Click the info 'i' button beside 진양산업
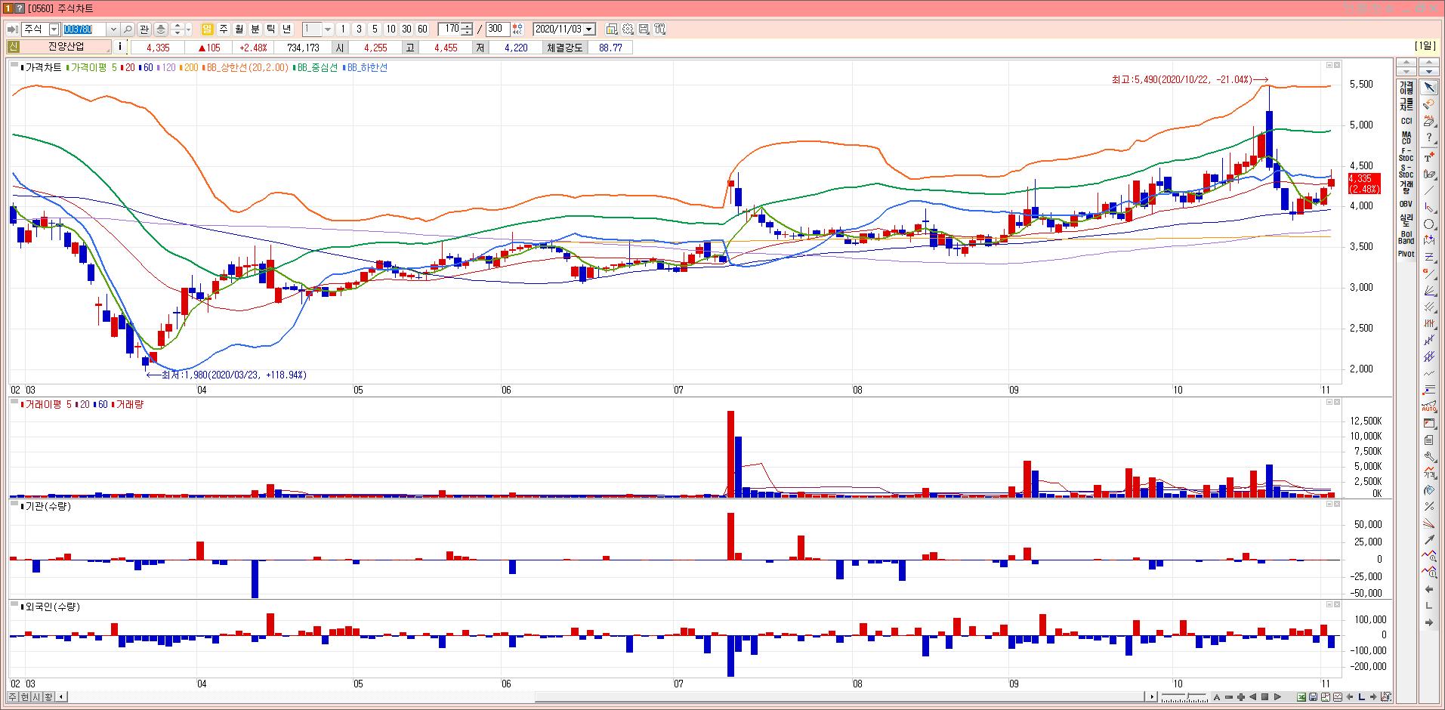 tap(120, 47)
